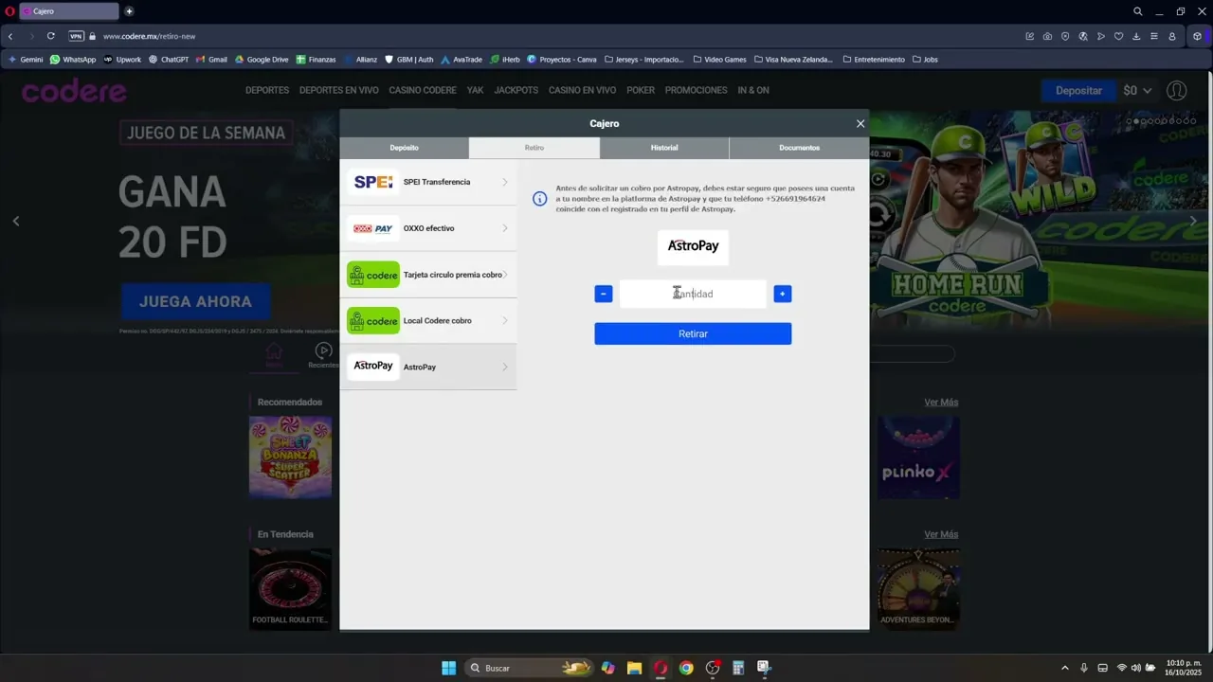
Task: Open the downloads icon
Action: (x=1136, y=36)
